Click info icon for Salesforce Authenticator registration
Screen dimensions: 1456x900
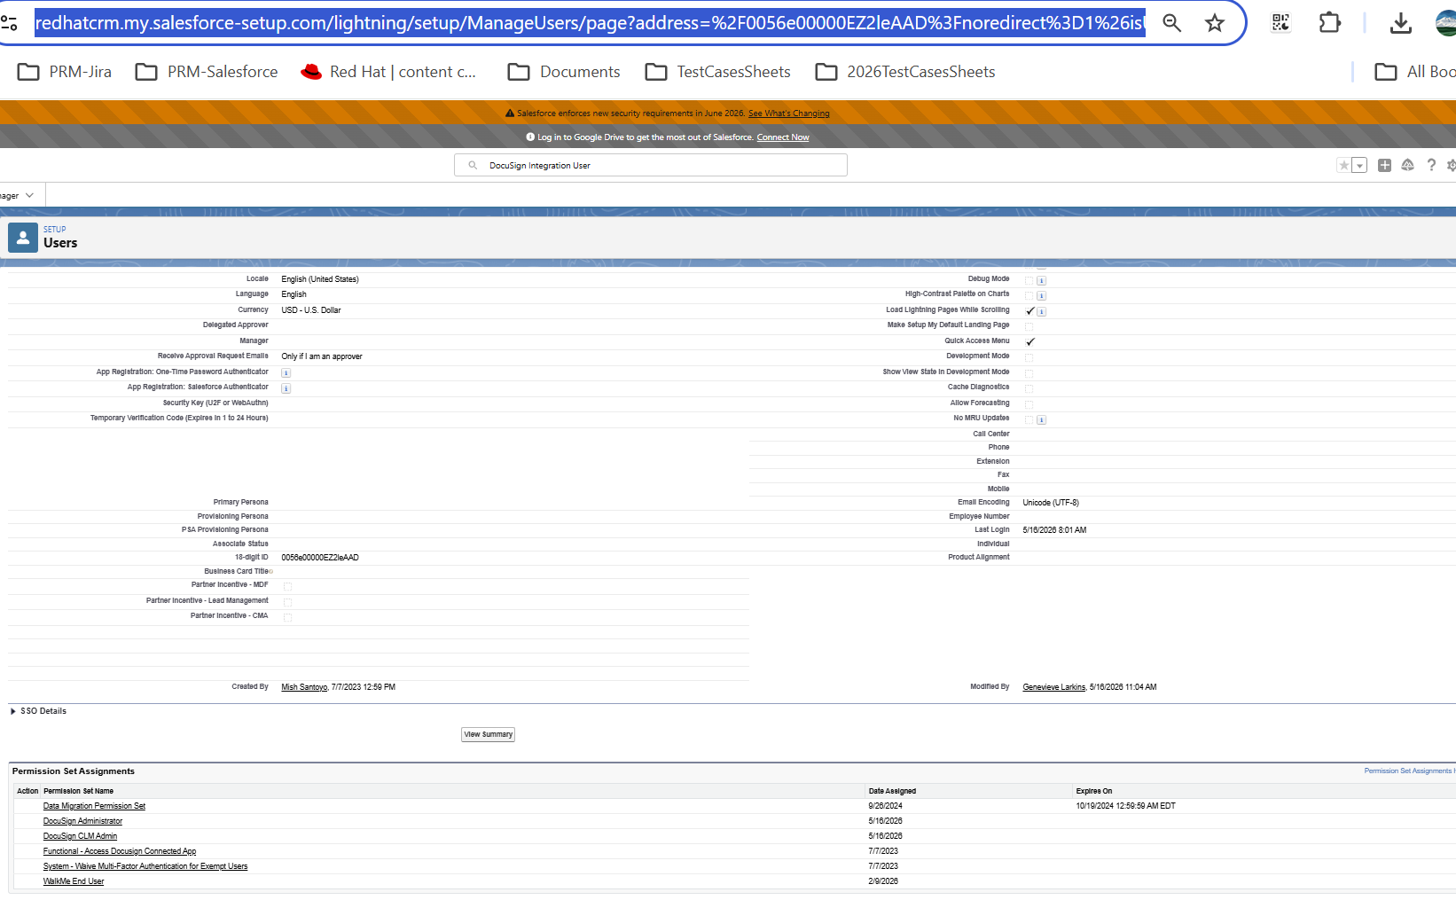(x=286, y=388)
